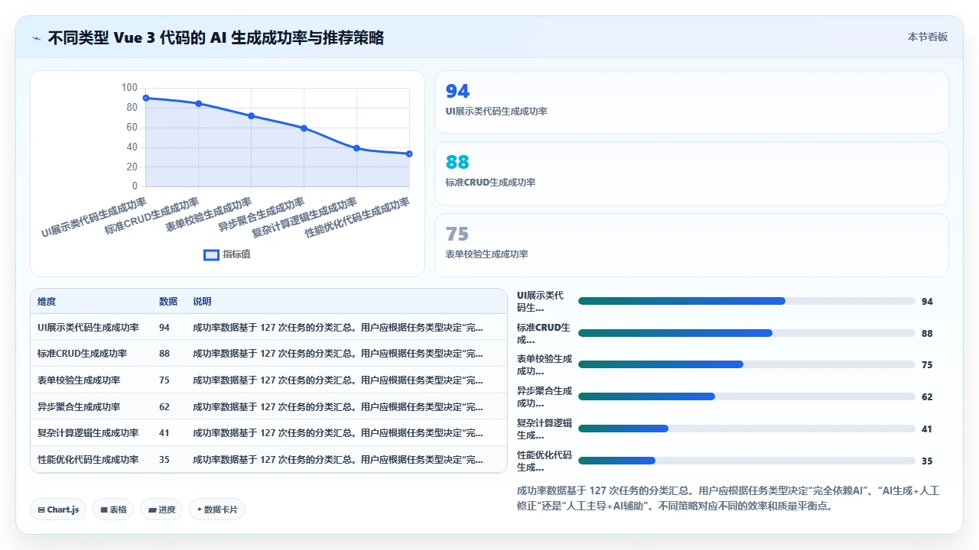979x550 pixels.
Task: Click the description cell in the 异步聚合 row
Action: point(338,406)
